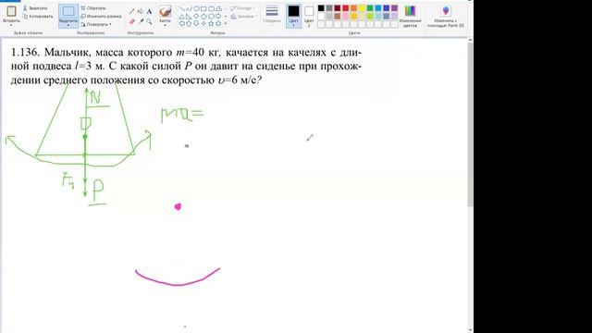The image size is (592, 333).
Task: Click the Обрезать crop button
Action: coord(93,8)
